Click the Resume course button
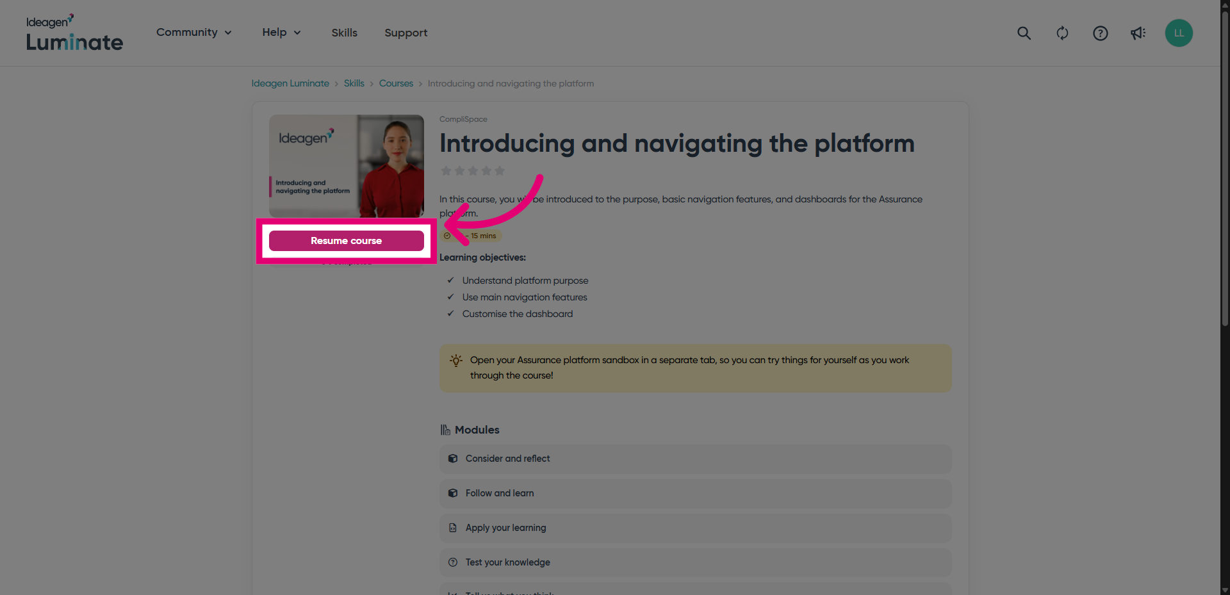Screen dimensions: 1230x595 click(x=346, y=241)
